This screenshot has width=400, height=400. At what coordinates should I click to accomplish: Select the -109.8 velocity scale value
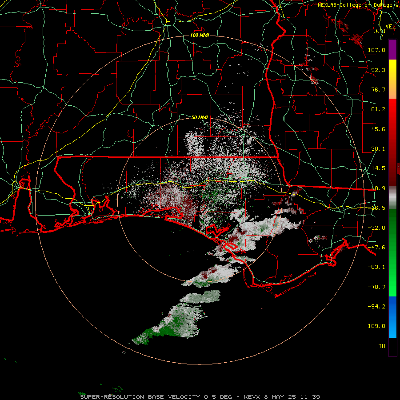[375, 326]
